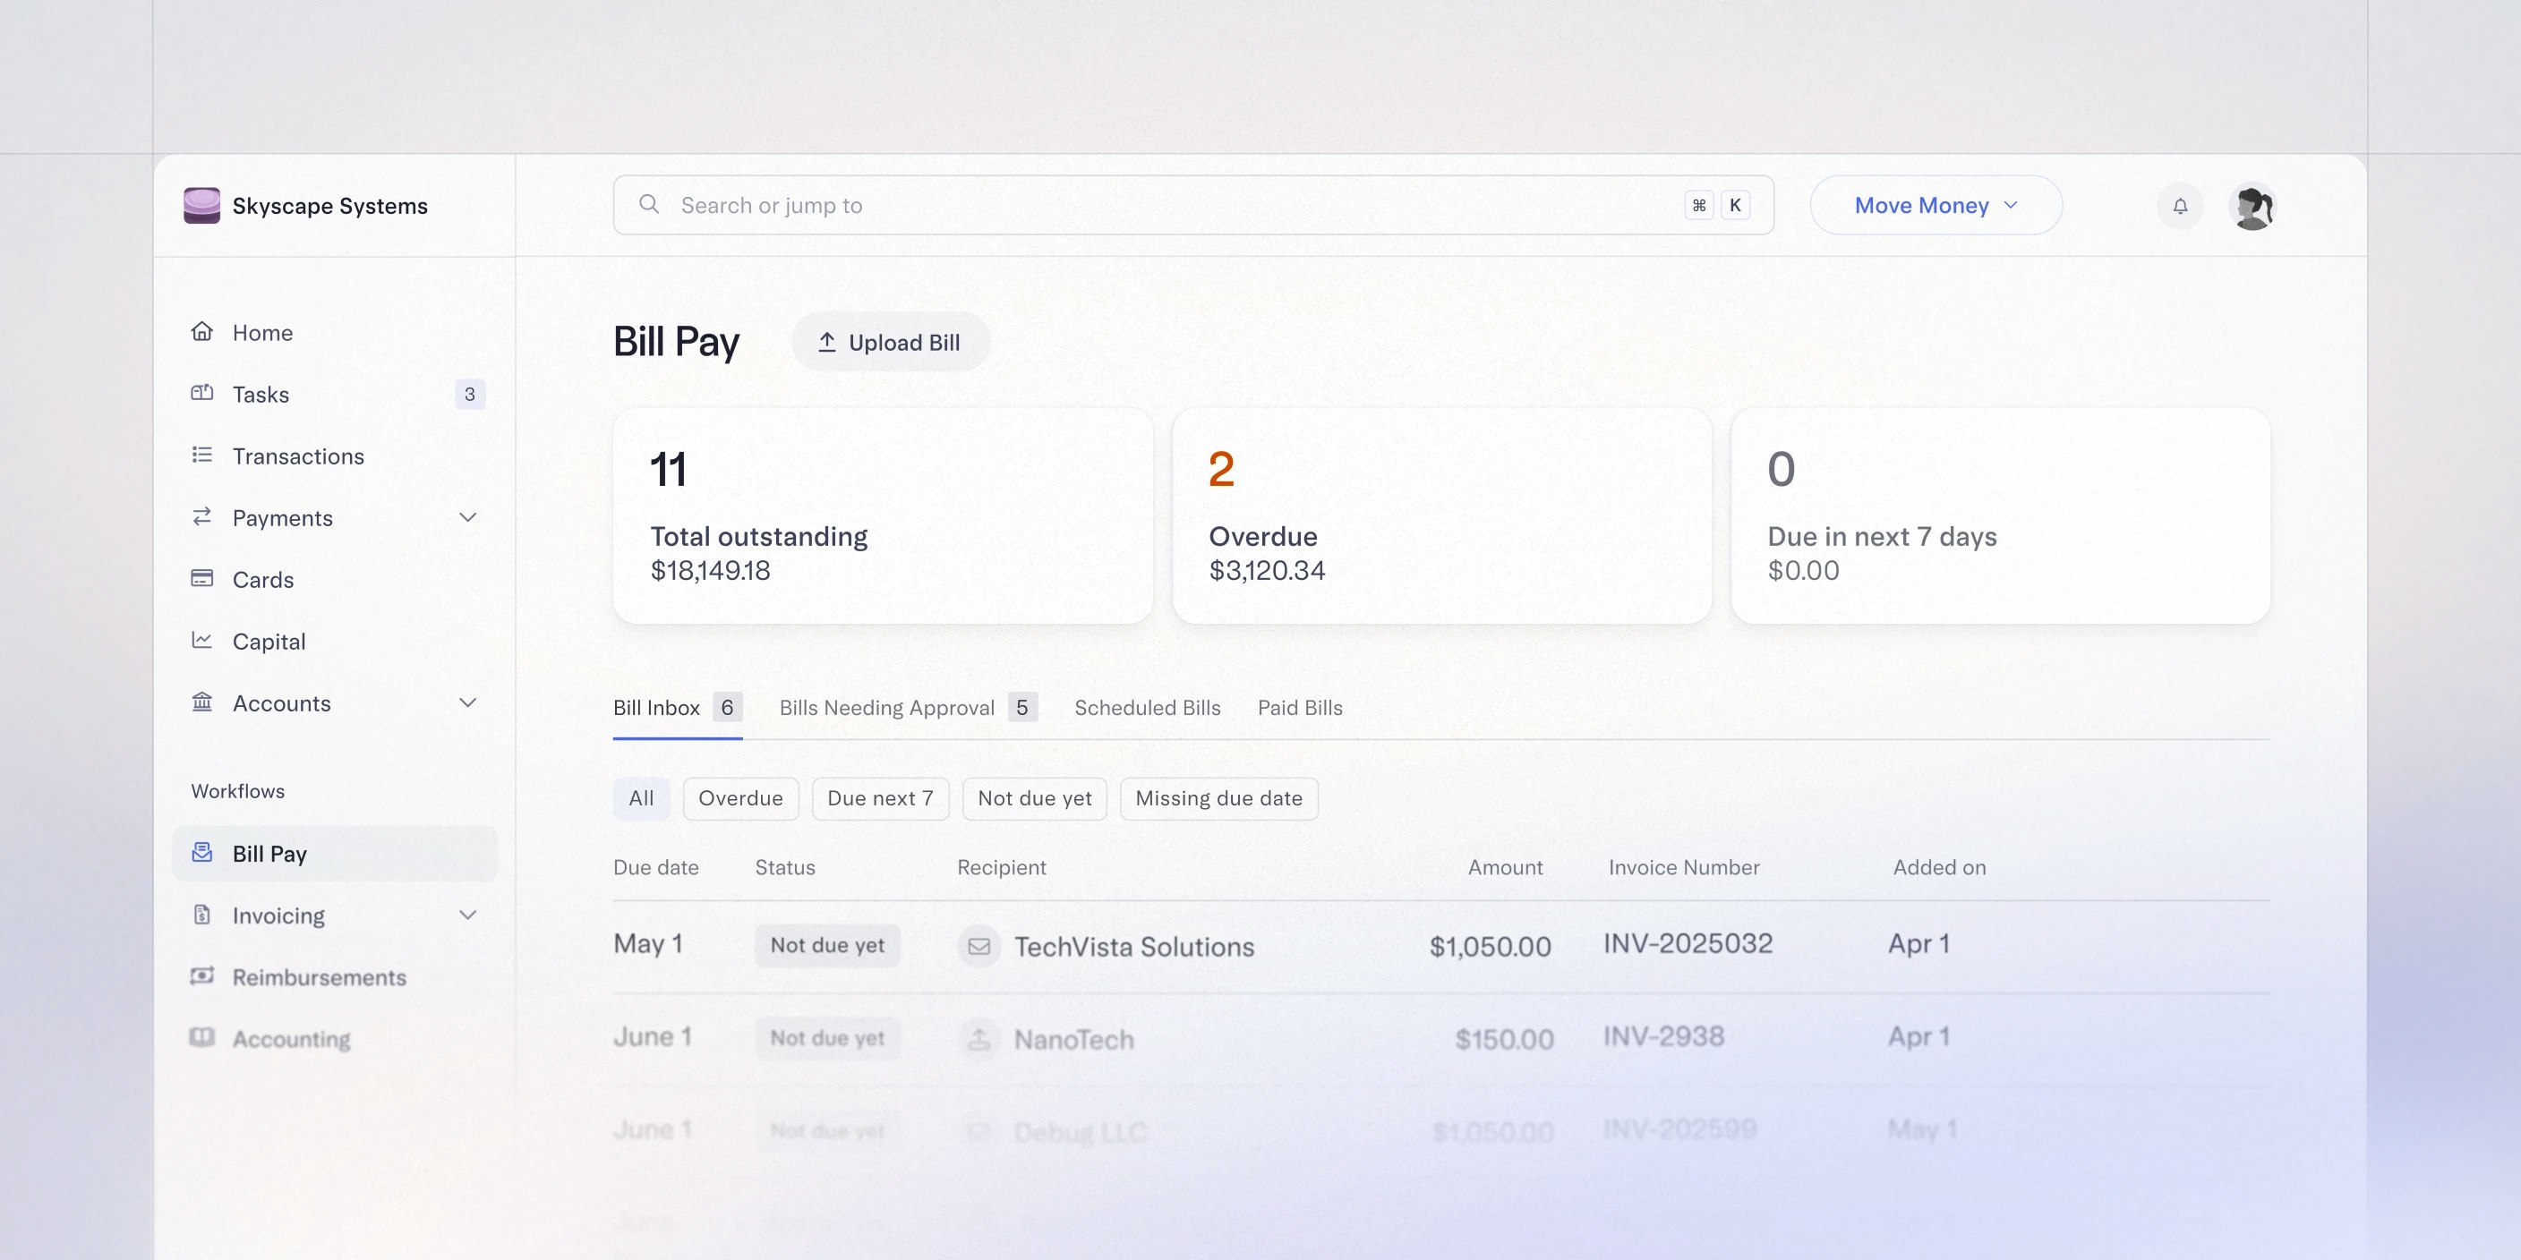Select the Transactions list icon

coord(201,455)
